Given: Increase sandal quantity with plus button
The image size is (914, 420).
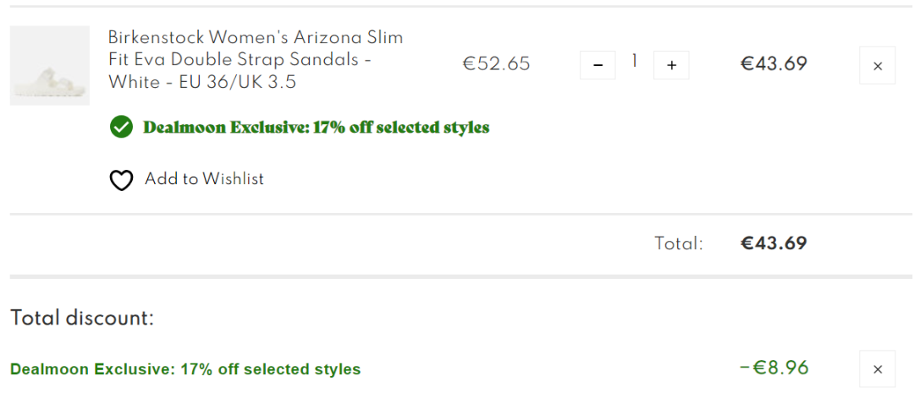Looking at the screenshot, I should click(x=671, y=65).
